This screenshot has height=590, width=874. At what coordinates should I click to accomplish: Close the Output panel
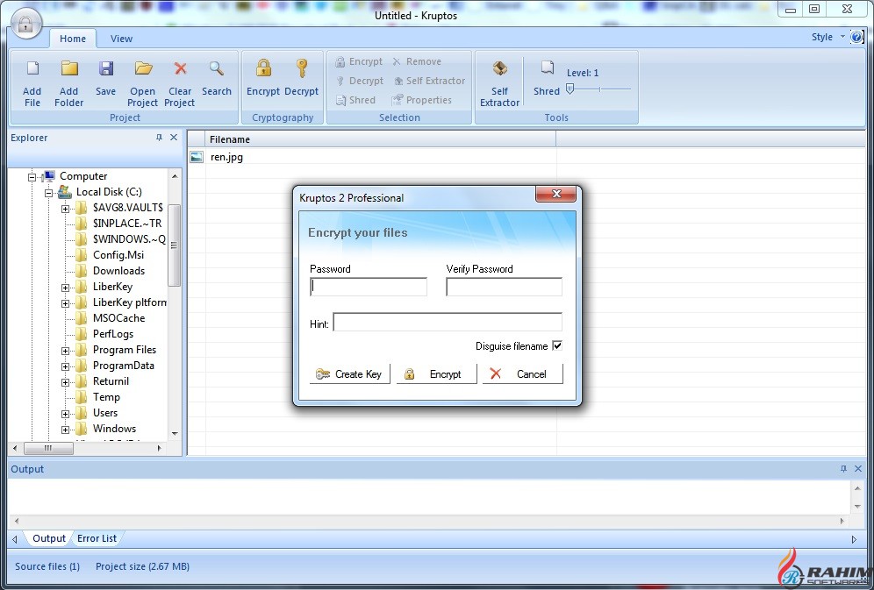point(858,469)
